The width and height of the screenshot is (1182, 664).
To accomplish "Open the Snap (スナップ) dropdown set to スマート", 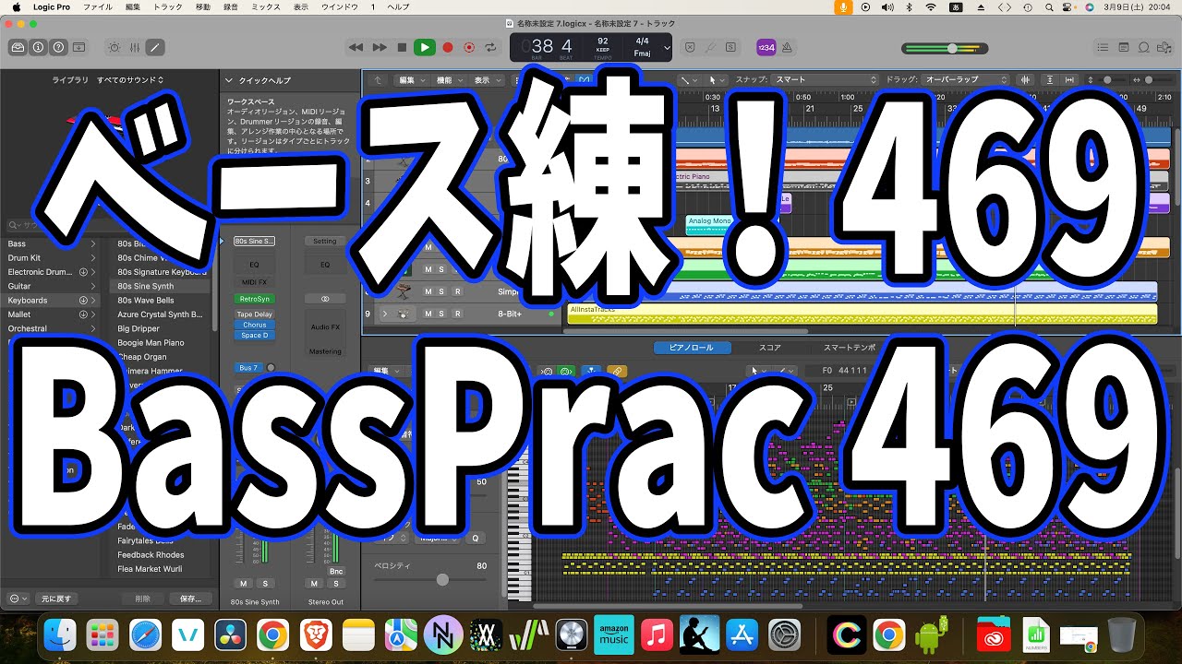I will click(825, 80).
